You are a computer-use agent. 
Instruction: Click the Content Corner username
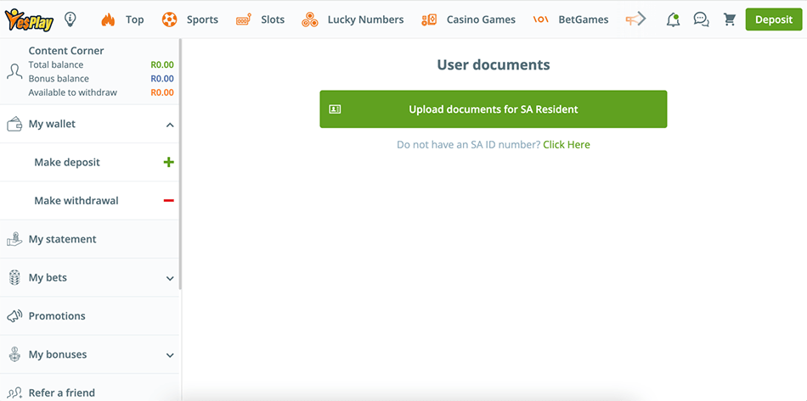[x=66, y=51]
